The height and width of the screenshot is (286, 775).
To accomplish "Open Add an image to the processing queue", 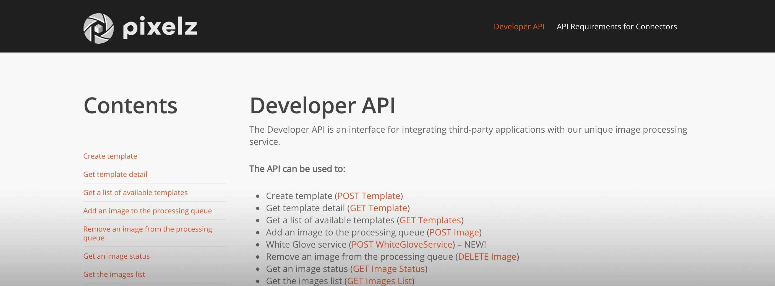I will (x=147, y=211).
